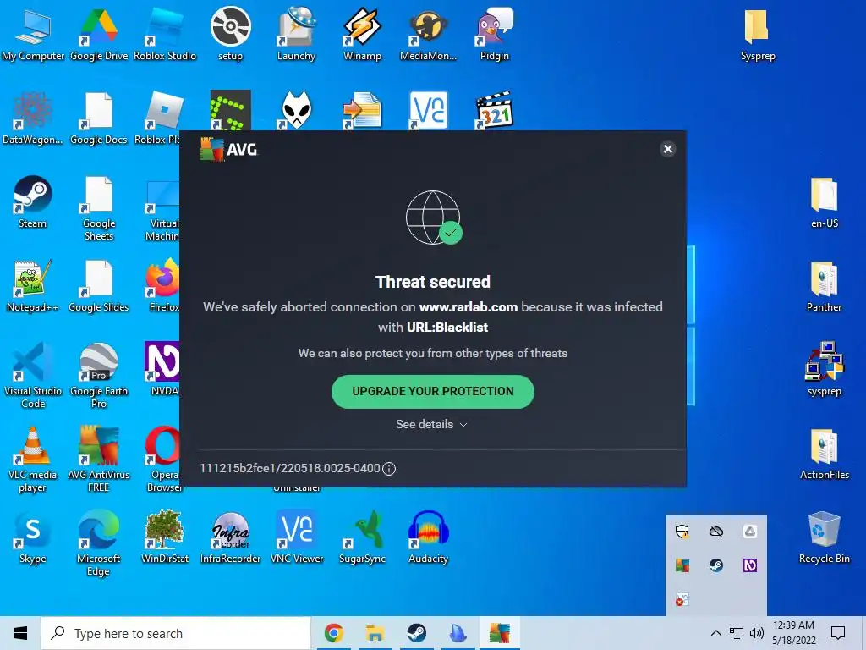Screen dimensions: 866x650
Task: Open MediaMonkey desktop shortcut
Action: pyautogui.click(x=428, y=34)
